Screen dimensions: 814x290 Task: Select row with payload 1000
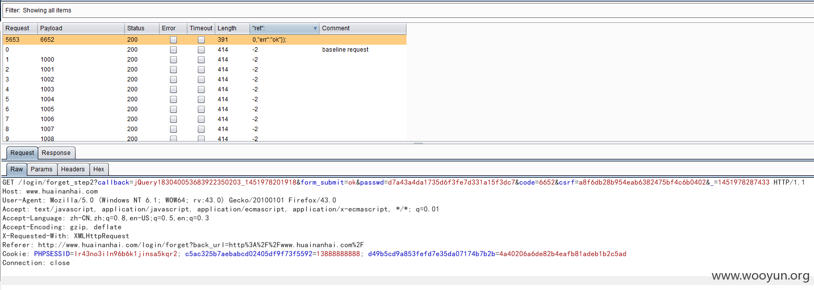[x=205, y=60]
